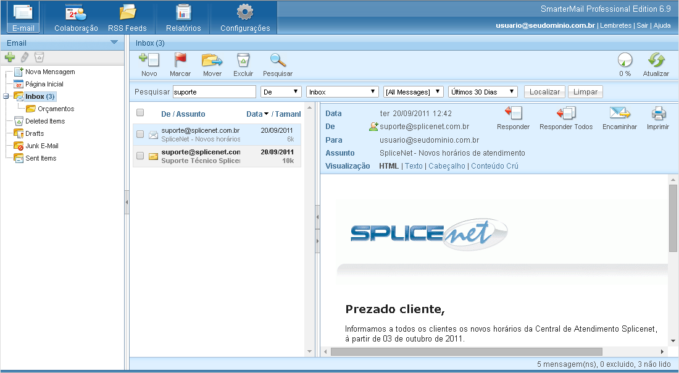Refresh inbox with the Atualizar icon
This screenshot has width=679, height=373.
(656, 61)
